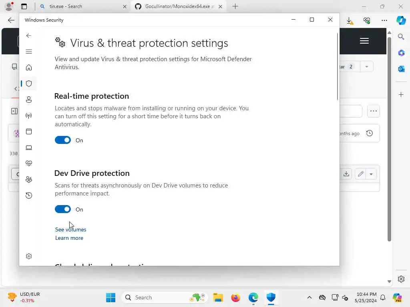
Task: Open Home in Windows Security sidebar
Action: (29, 68)
